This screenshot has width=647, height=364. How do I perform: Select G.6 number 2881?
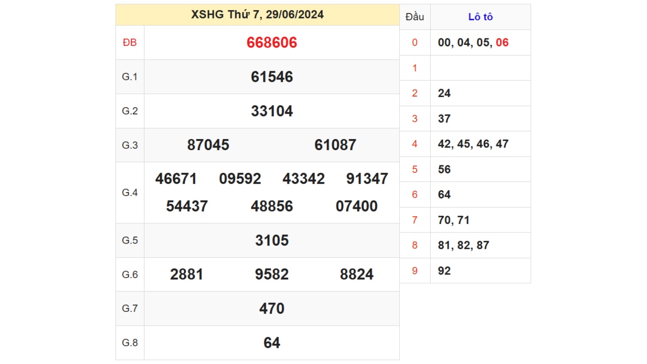point(187,275)
